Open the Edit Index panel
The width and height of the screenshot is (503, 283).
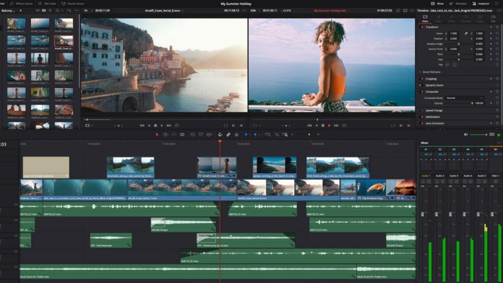[x=47, y=3]
